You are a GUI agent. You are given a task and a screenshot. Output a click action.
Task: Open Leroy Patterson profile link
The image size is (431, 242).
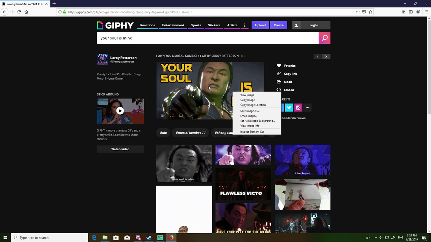(123, 58)
